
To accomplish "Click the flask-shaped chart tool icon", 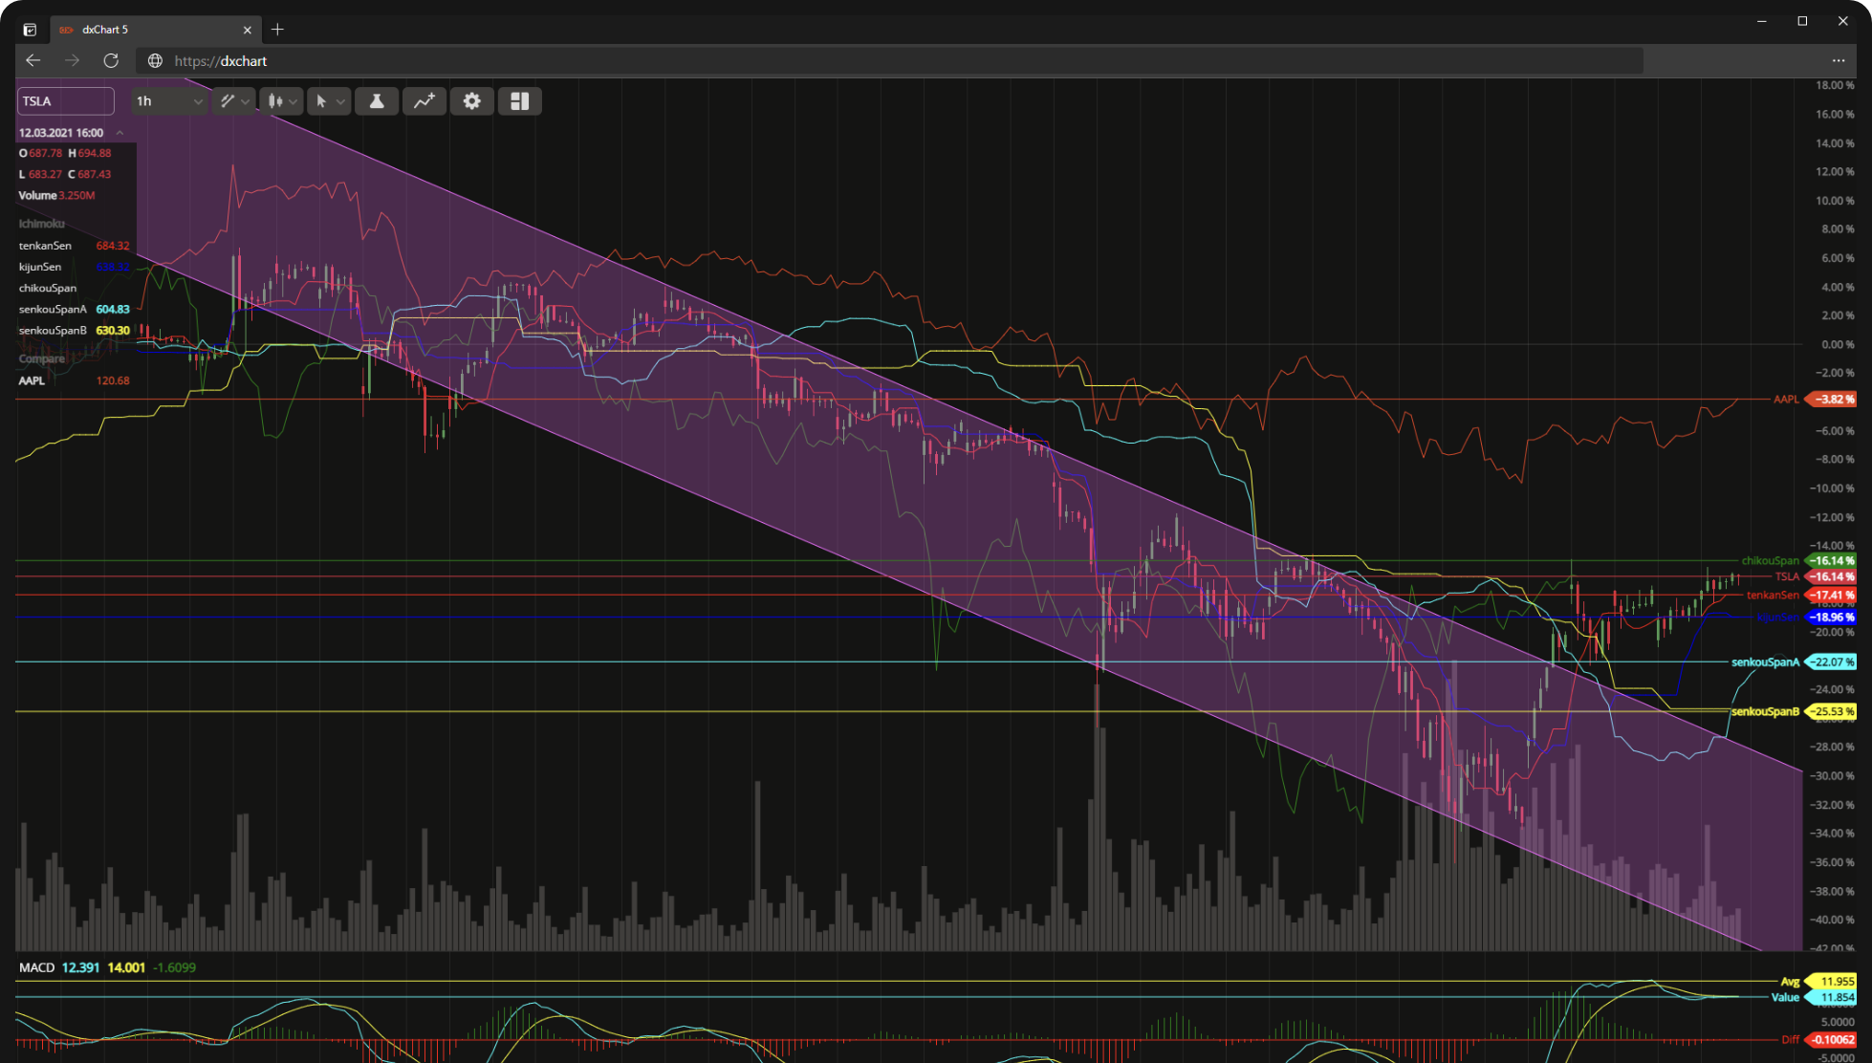I will [377, 100].
